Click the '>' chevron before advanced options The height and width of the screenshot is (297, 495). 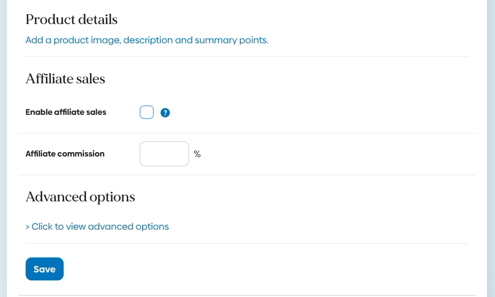coord(28,227)
